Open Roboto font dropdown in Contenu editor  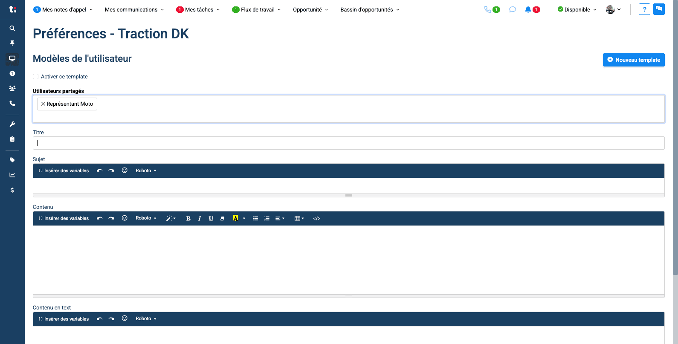point(146,218)
